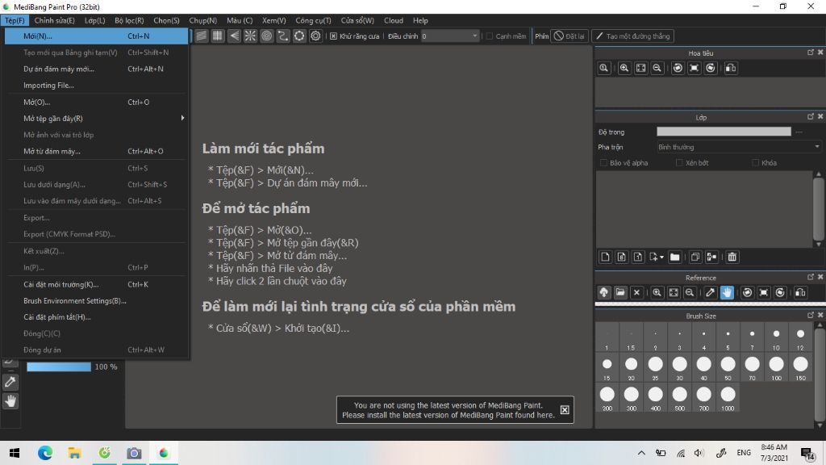Choose Mới(N)... menu entry
Screen dimensions: 826x465
point(97,36)
